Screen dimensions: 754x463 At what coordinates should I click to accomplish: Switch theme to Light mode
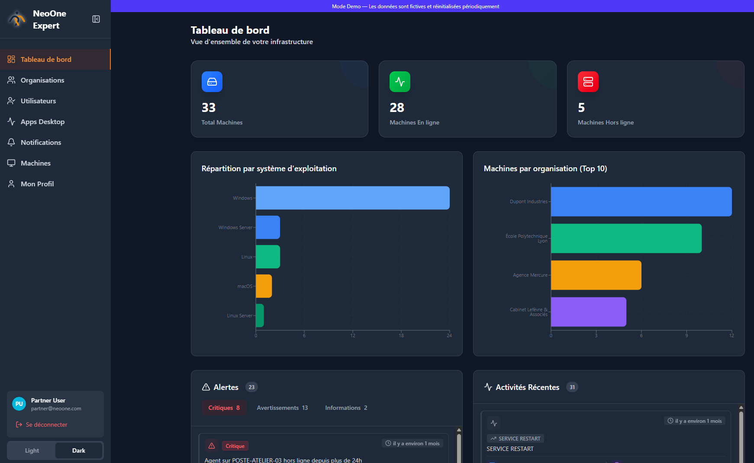tap(32, 450)
